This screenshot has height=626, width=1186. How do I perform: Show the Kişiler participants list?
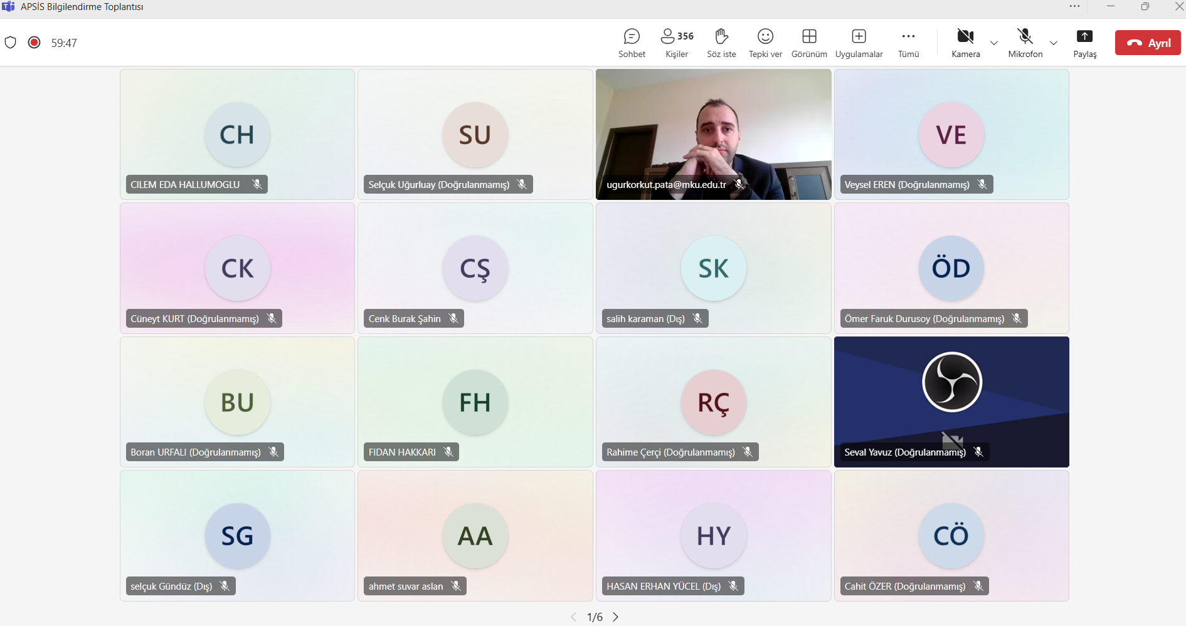pos(677,43)
